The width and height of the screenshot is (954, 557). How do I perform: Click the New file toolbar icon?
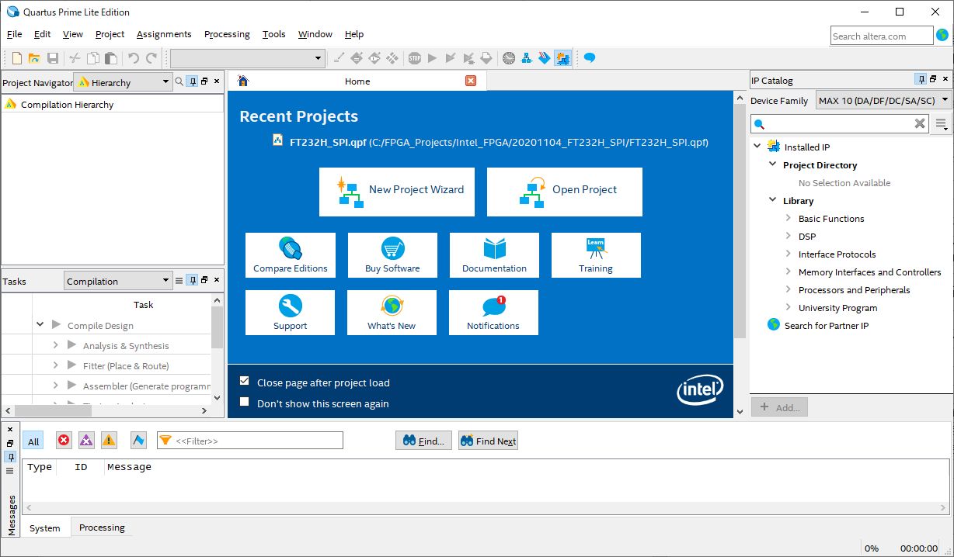click(x=17, y=58)
